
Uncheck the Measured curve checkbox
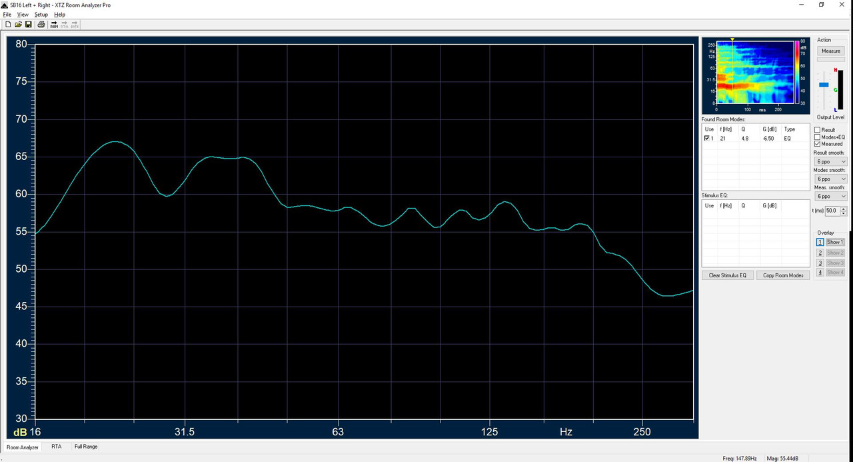[818, 143]
